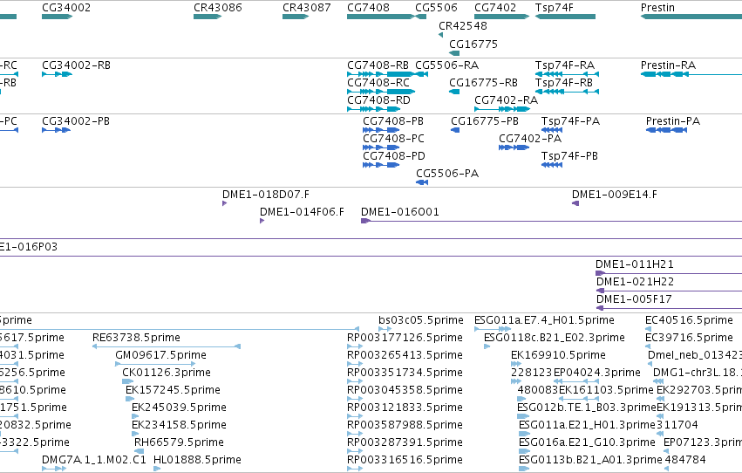Click EST label GM09617.5prime
This screenshot has height=473, width=742.
[x=161, y=355]
